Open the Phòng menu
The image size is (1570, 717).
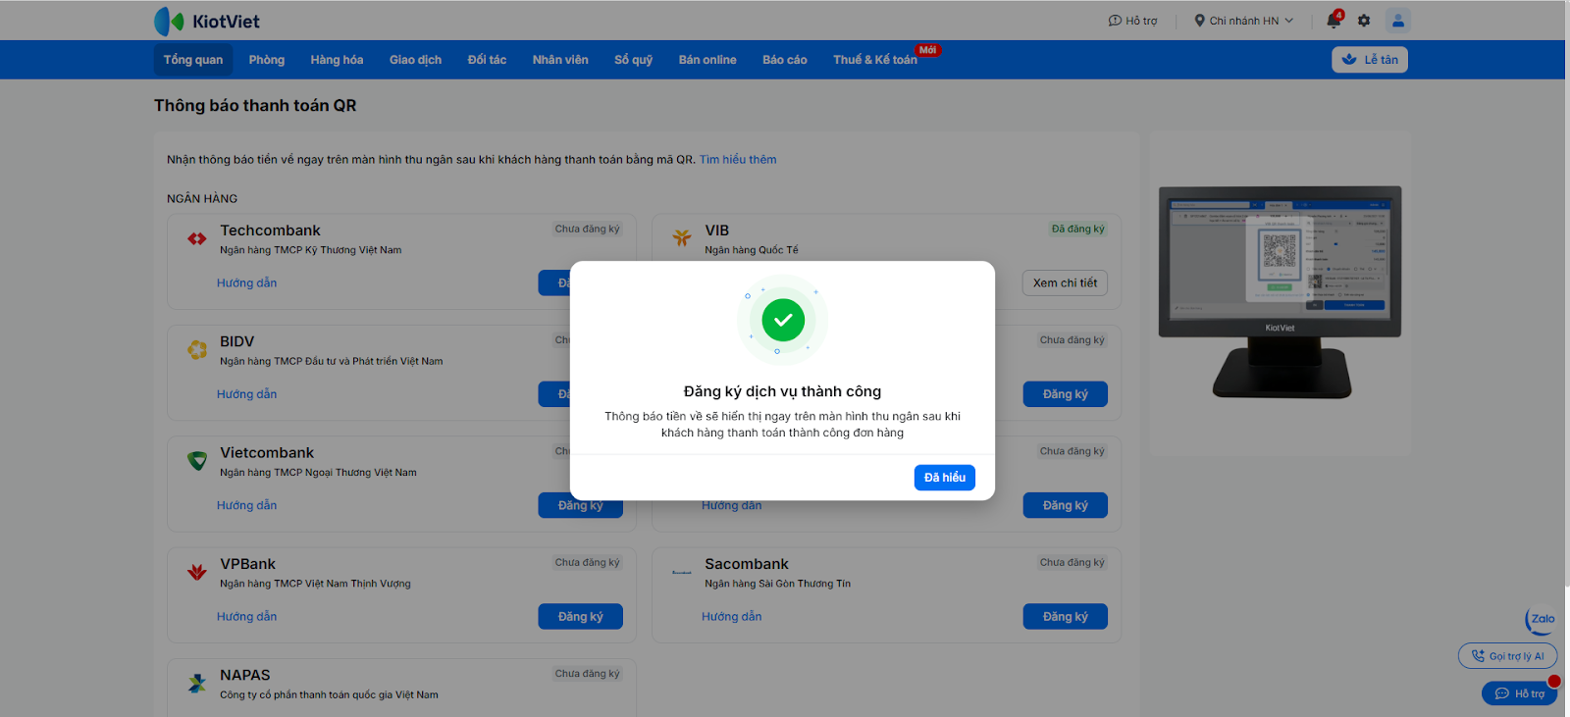pyautogui.click(x=267, y=60)
